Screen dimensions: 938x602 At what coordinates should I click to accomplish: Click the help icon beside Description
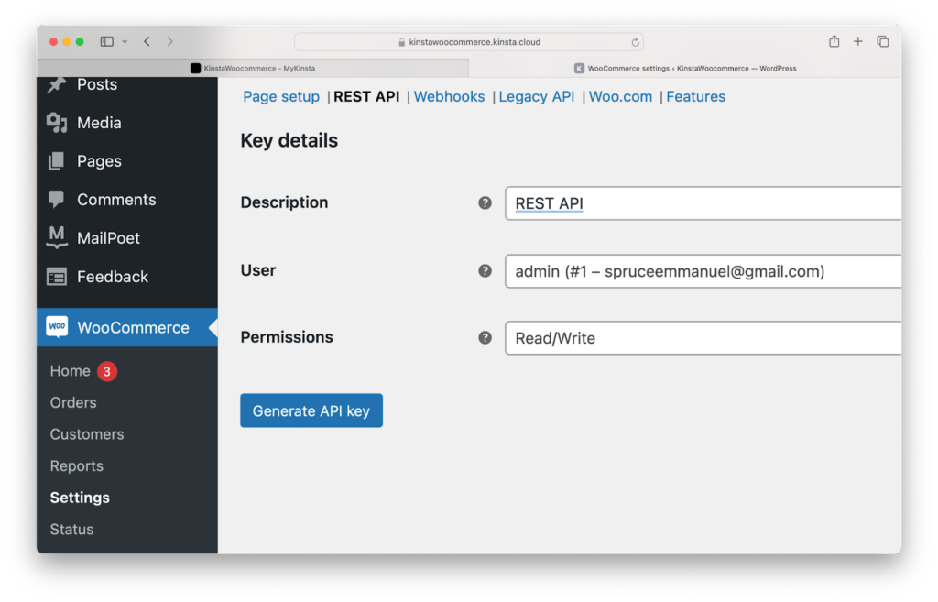pos(485,202)
